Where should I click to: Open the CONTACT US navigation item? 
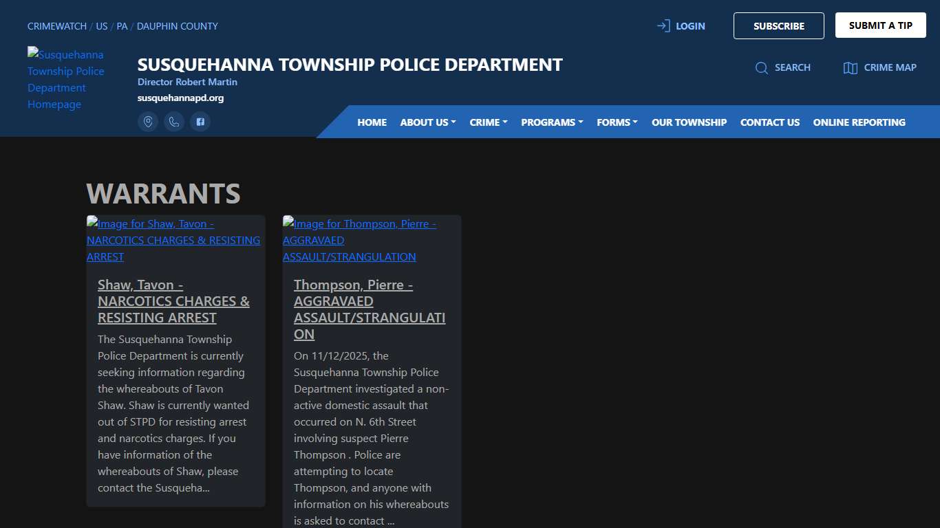[x=770, y=122]
